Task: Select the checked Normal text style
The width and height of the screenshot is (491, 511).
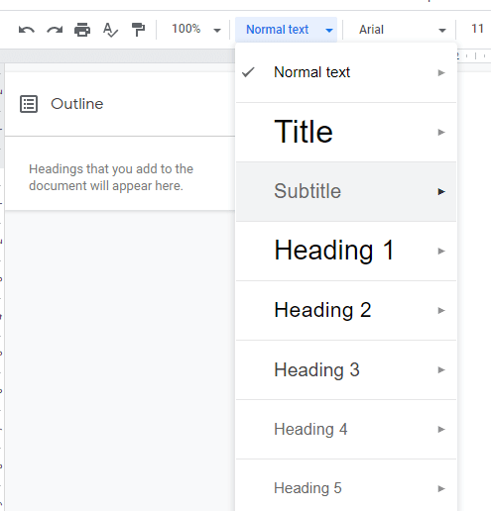Action: tap(346, 72)
